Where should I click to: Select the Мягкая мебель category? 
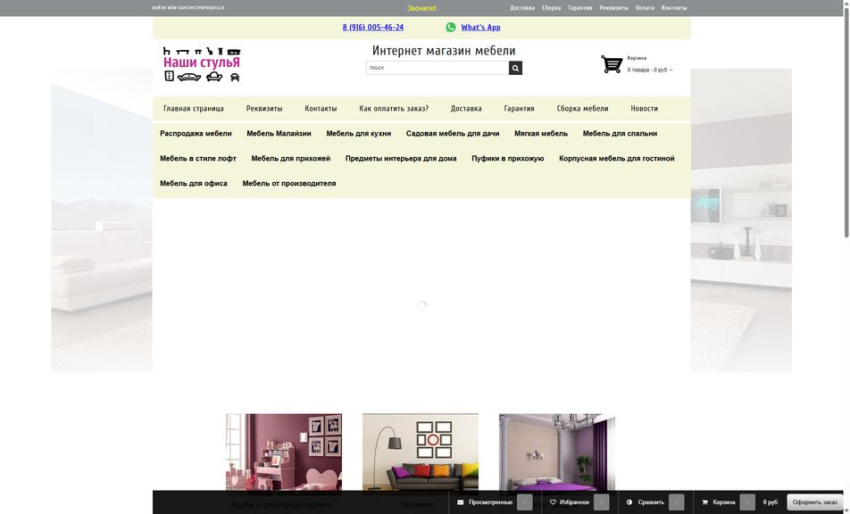click(541, 133)
